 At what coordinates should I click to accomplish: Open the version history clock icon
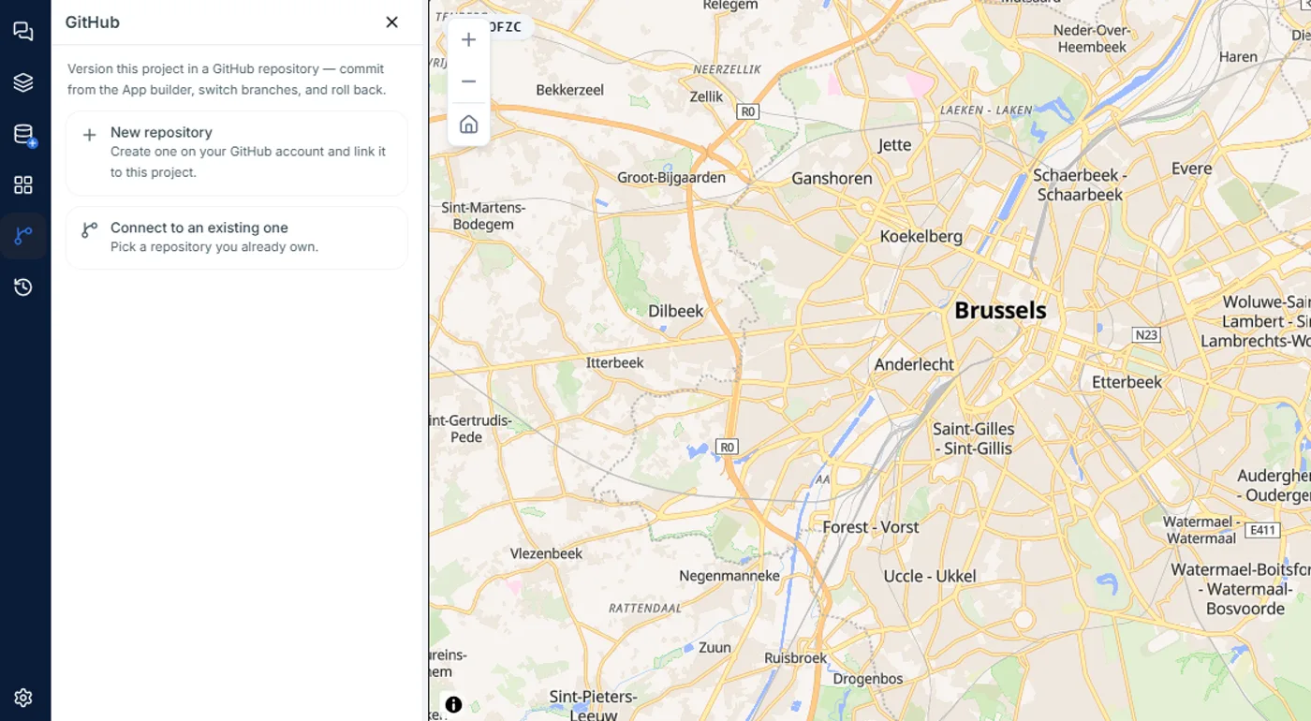coord(23,287)
